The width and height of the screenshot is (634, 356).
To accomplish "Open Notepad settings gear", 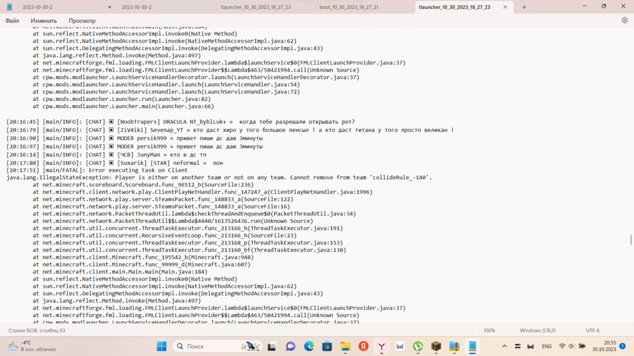I will pyautogui.click(x=624, y=20).
